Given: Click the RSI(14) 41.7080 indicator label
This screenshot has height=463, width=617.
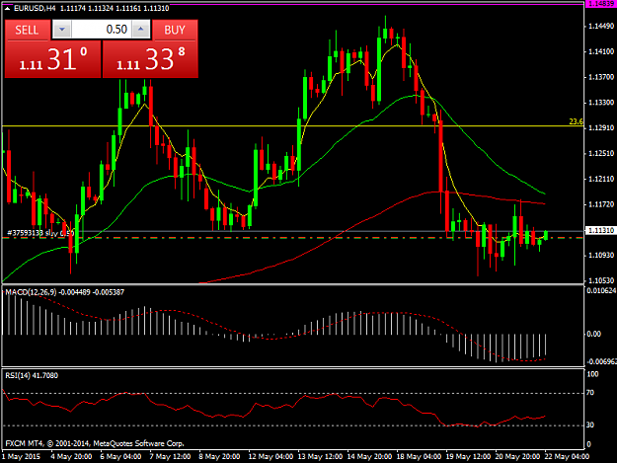Looking at the screenshot, I should [x=32, y=376].
